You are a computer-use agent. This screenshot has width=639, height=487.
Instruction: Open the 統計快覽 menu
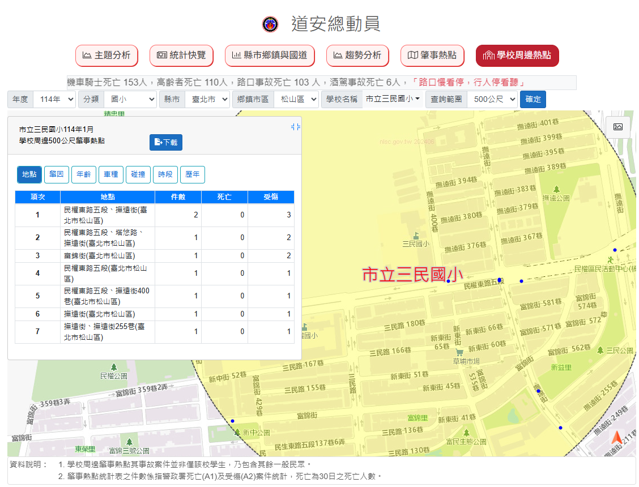coord(181,55)
